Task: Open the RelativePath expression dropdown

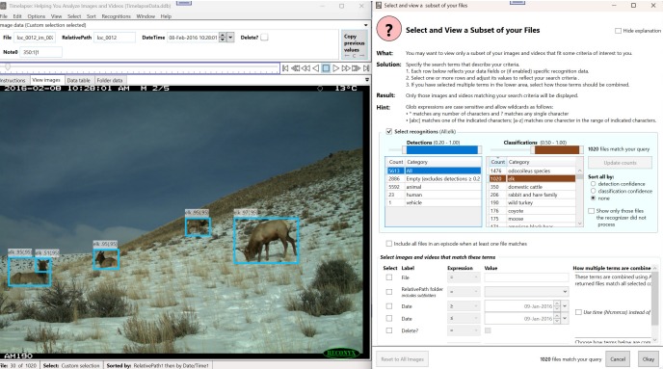Action: 464,292
